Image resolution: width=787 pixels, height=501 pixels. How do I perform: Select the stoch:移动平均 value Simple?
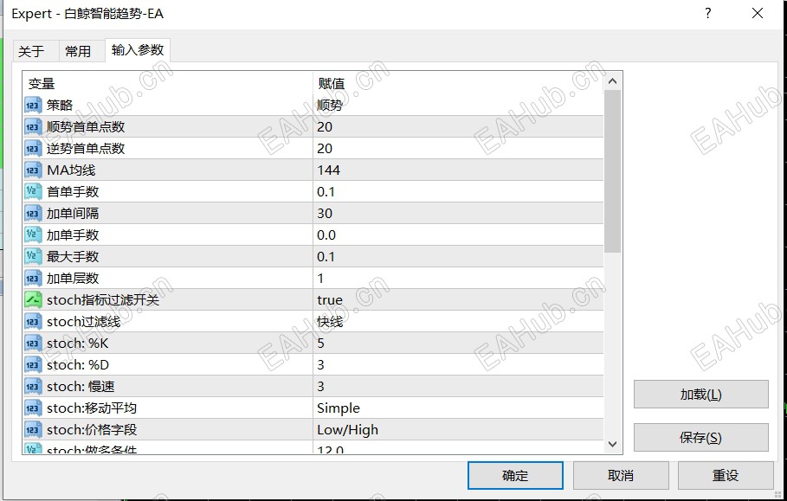pyautogui.click(x=339, y=408)
